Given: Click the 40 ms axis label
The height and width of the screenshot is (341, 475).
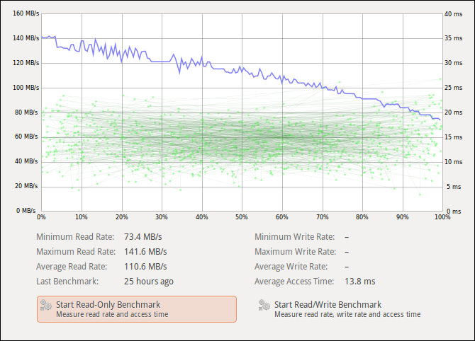Looking at the screenshot, I should (x=454, y=14).
